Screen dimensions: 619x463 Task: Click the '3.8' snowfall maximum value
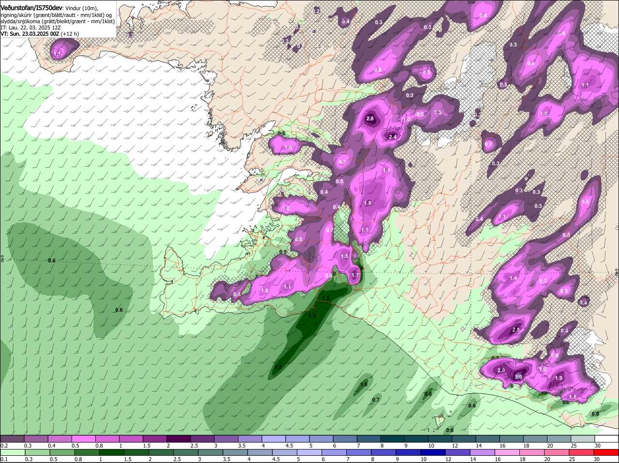coord(518,377)
